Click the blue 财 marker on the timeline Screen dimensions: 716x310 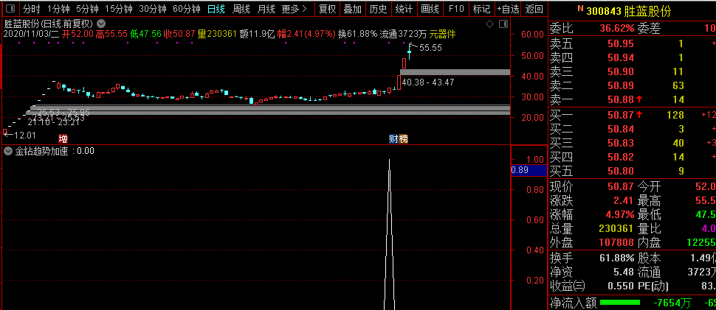click(x=394, y=139)
